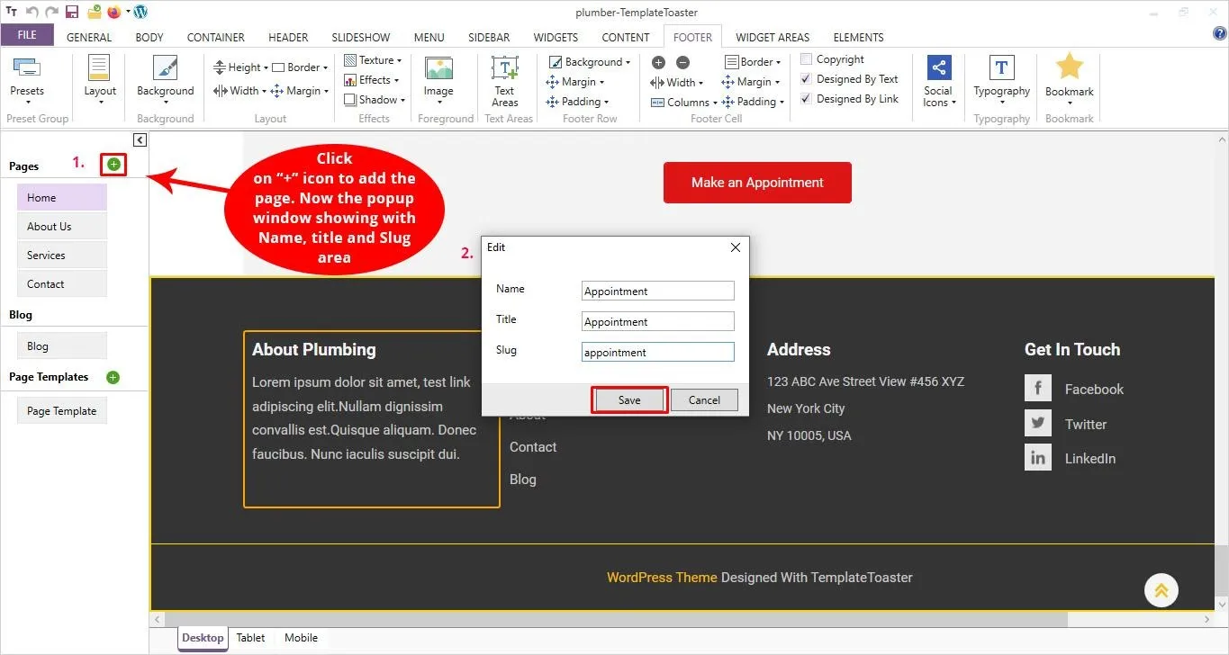
Task: Open the Footer Row Background dropdown
Action: tap(589, 62)
